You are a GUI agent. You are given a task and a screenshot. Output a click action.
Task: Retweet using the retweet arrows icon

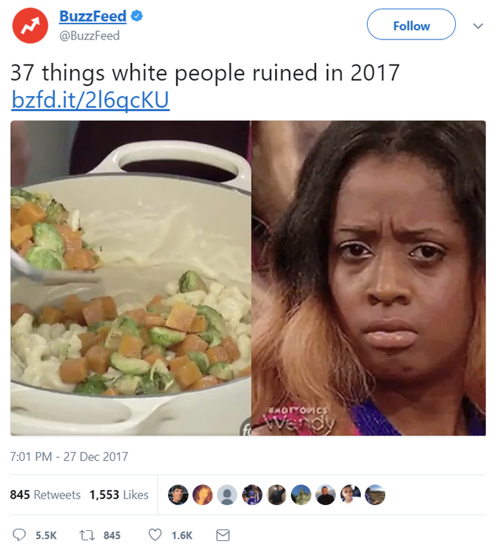click(87, 535)
